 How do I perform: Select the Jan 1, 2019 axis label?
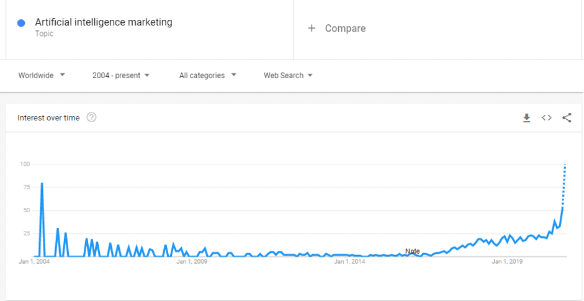(508, 262)
